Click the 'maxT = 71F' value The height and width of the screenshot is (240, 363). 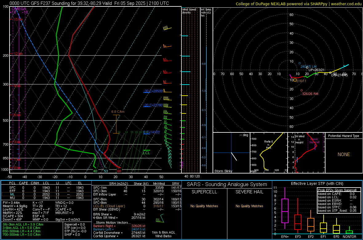pos(41,213)
